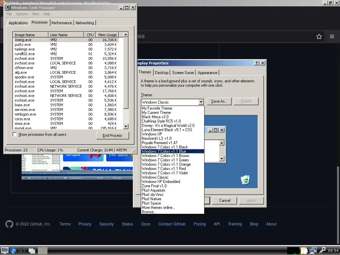Open the Appearance tab
The image size is (340, 255).
pyautogui.click(x=208, y=73)
